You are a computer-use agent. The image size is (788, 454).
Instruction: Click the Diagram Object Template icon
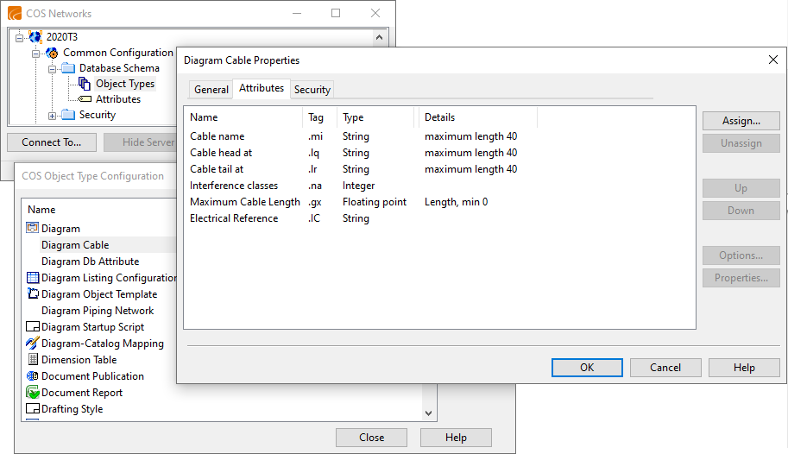click(x=34, y=294)
